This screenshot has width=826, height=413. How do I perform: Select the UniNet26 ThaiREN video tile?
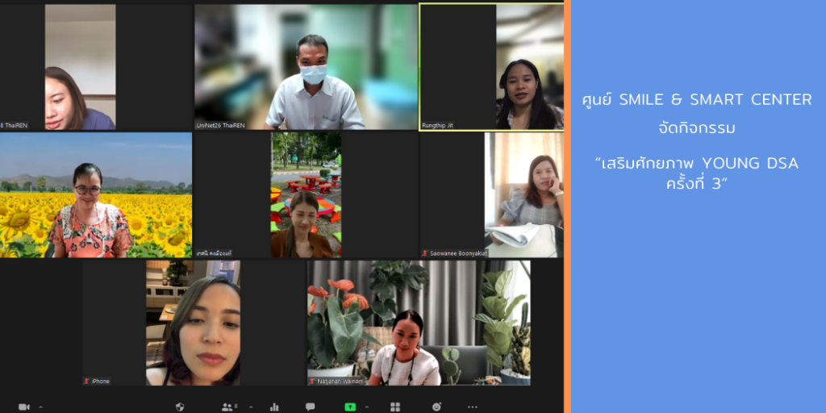click(x=306, y=66)
